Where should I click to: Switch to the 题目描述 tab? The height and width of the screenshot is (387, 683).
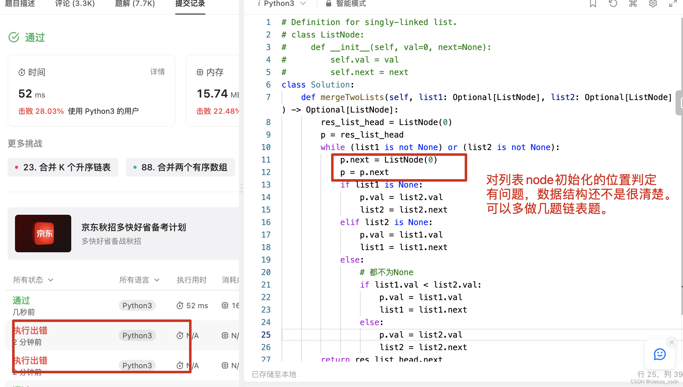pos(20,3)
